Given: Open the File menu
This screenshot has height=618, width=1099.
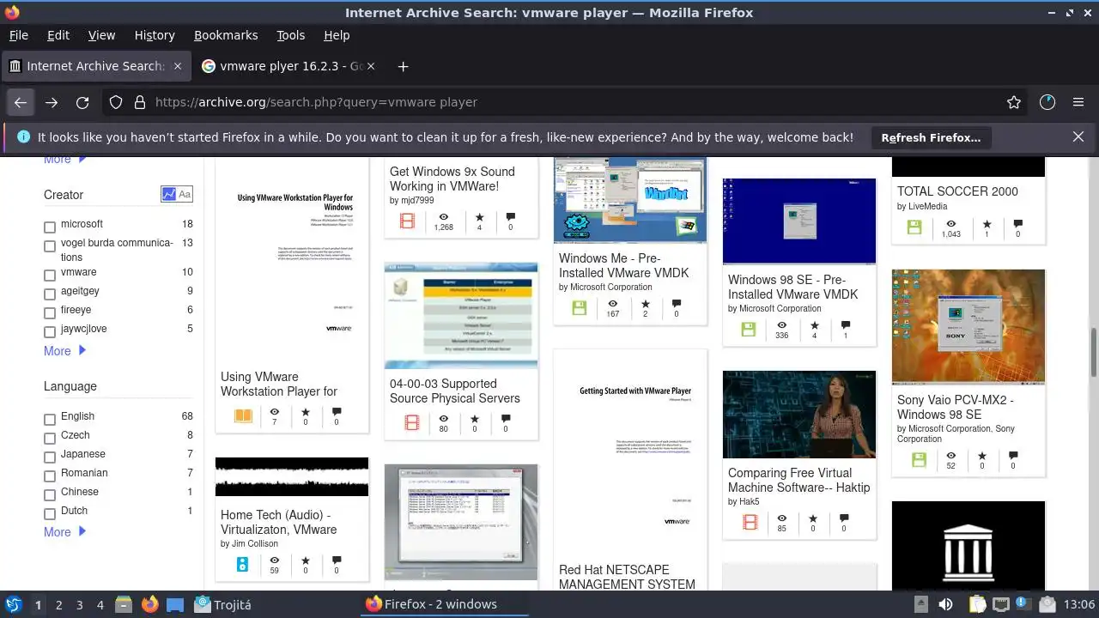Looking at the screenshot, I should click(18, 35).
